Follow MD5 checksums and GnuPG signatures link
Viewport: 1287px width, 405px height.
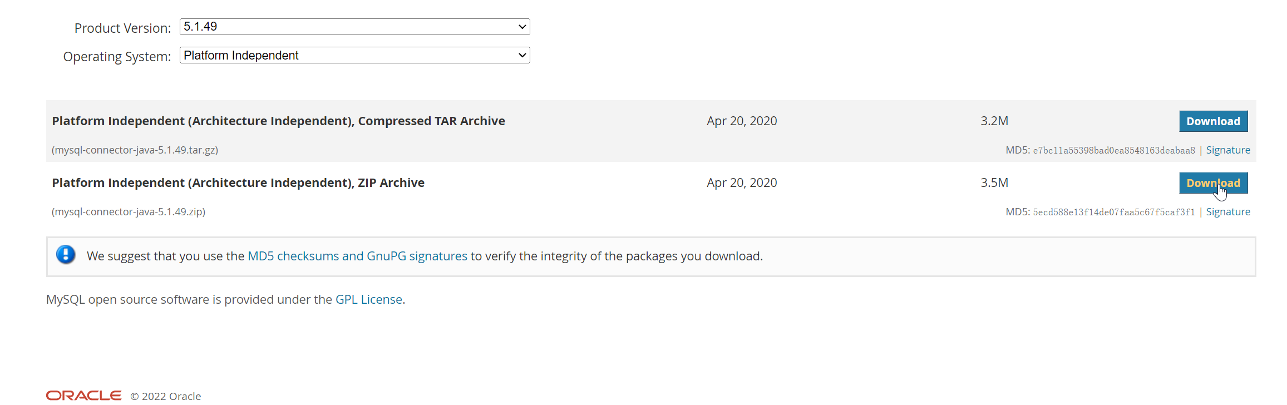(357, 256)
